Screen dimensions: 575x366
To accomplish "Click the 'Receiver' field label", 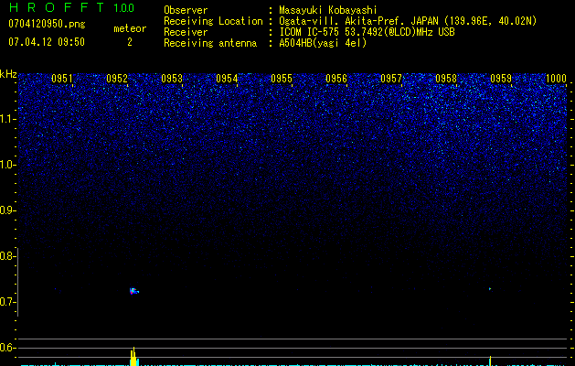I will pos(186,32).
